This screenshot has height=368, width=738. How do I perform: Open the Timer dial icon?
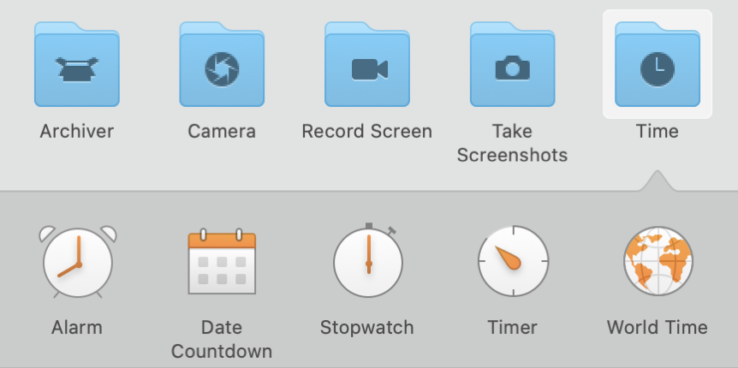click(512, 262)
